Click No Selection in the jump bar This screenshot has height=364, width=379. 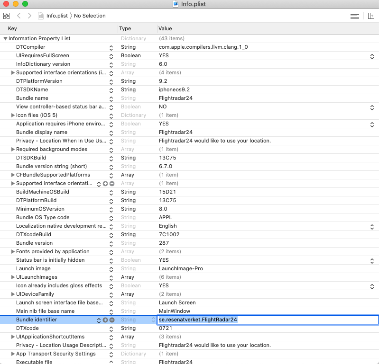[90, 16]
